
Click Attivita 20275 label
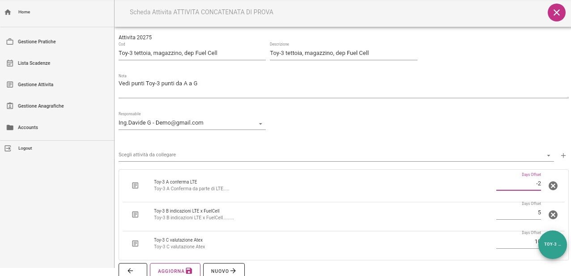pyautogui.click(x=135, y=38)
